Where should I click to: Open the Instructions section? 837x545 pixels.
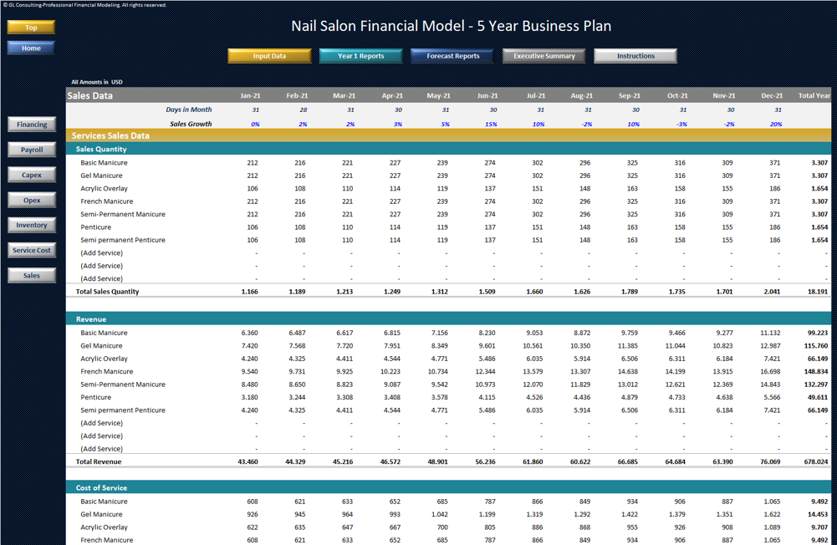(x=635, y=56)
